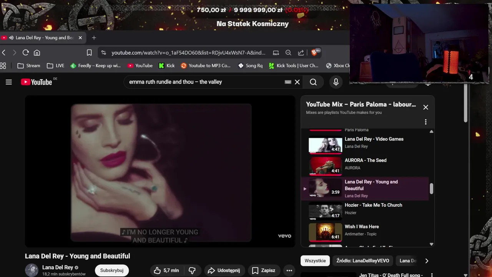The width and height of the screenshot is (492, 277).
Task: Play AURORA - The Seed from playlist
Action: click(366, 160)
